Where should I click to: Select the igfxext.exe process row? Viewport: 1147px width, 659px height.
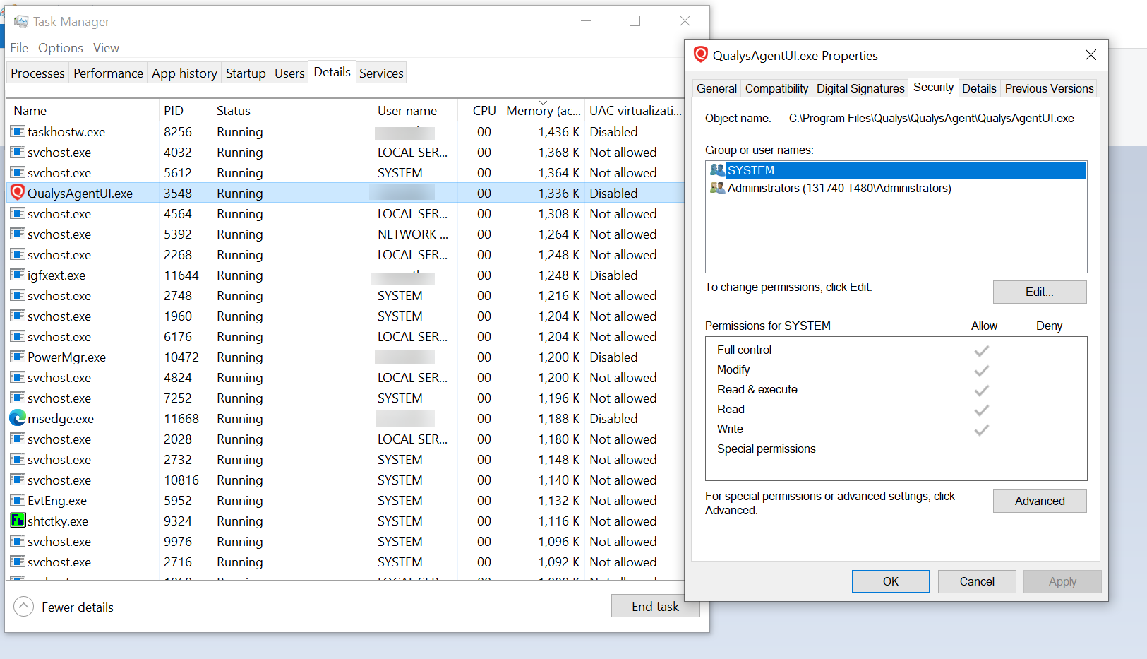[x=56, y=275]
